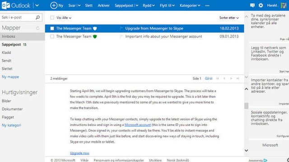
Task: Open the Utviklere footer link
Action: coord(155,160)
